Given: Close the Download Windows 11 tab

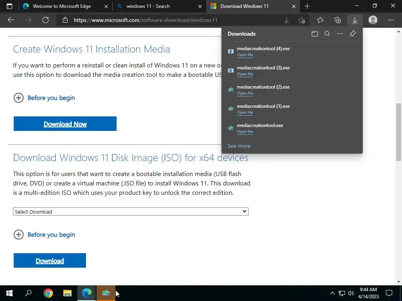Looking at the screenshot, I should (x=294, y=6).
